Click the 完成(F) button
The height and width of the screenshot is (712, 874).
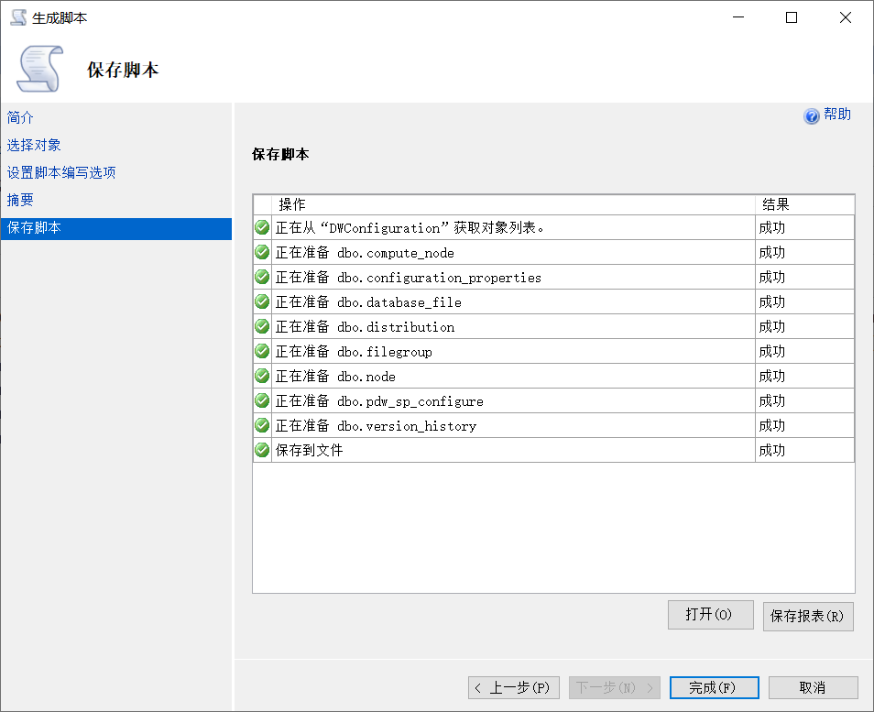tap(714, 688)
